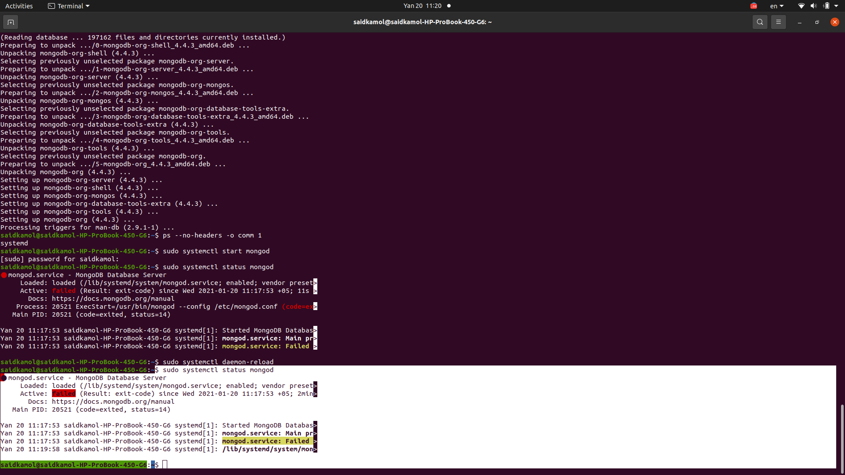Viewport: 845px width, 475px height.
Task: Click the terminal search icon
Action: pyautogui.click(x=760, y=22)
